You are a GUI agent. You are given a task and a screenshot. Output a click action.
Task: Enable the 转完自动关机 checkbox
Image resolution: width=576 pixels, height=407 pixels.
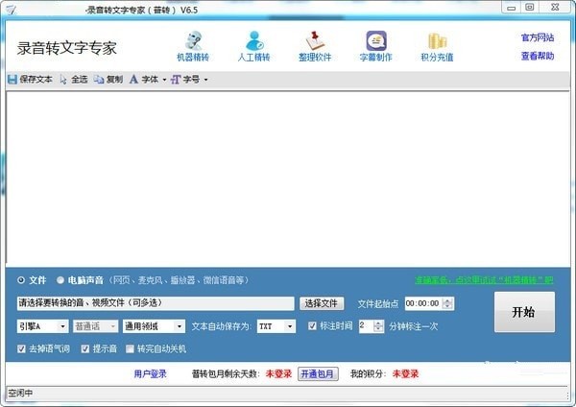click(x=130, y=348)
